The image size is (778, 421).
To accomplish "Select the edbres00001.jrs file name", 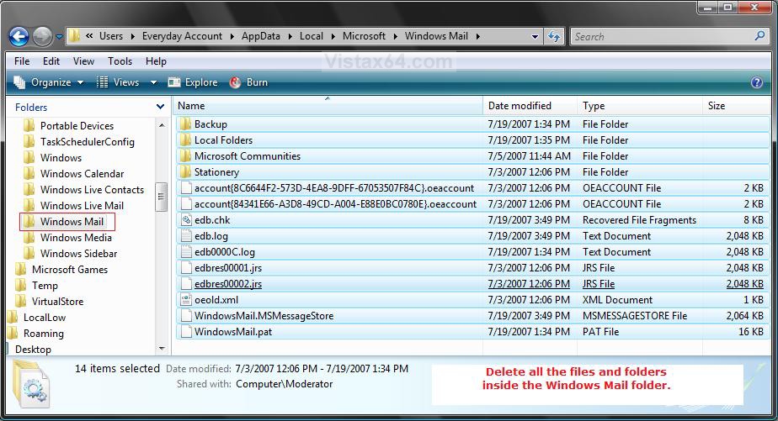I will pyautogui.click(x=228, y=267).
